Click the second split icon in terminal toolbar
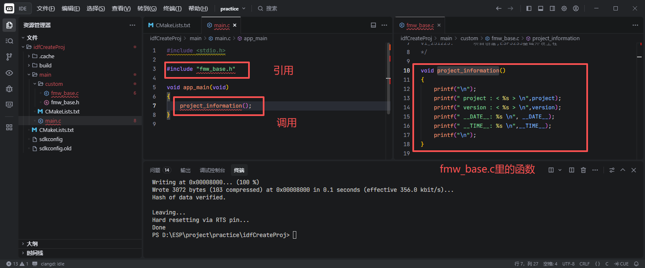Viewport: 645px width, 268px height. click(572, 170)
